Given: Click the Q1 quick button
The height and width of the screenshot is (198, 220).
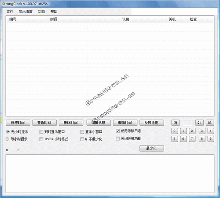Looking at the screenshot, I should (199, 123).
